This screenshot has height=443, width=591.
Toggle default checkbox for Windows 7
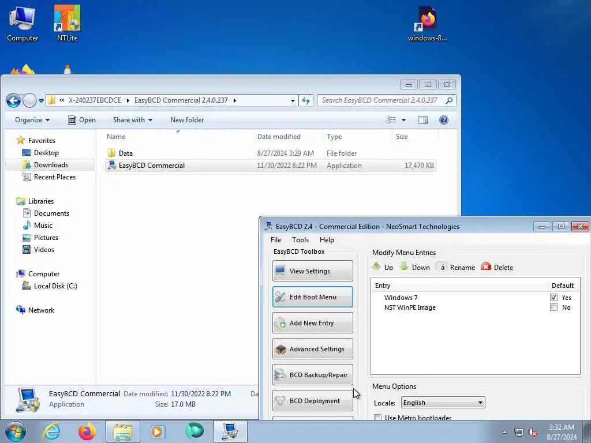tap(553, 297)
